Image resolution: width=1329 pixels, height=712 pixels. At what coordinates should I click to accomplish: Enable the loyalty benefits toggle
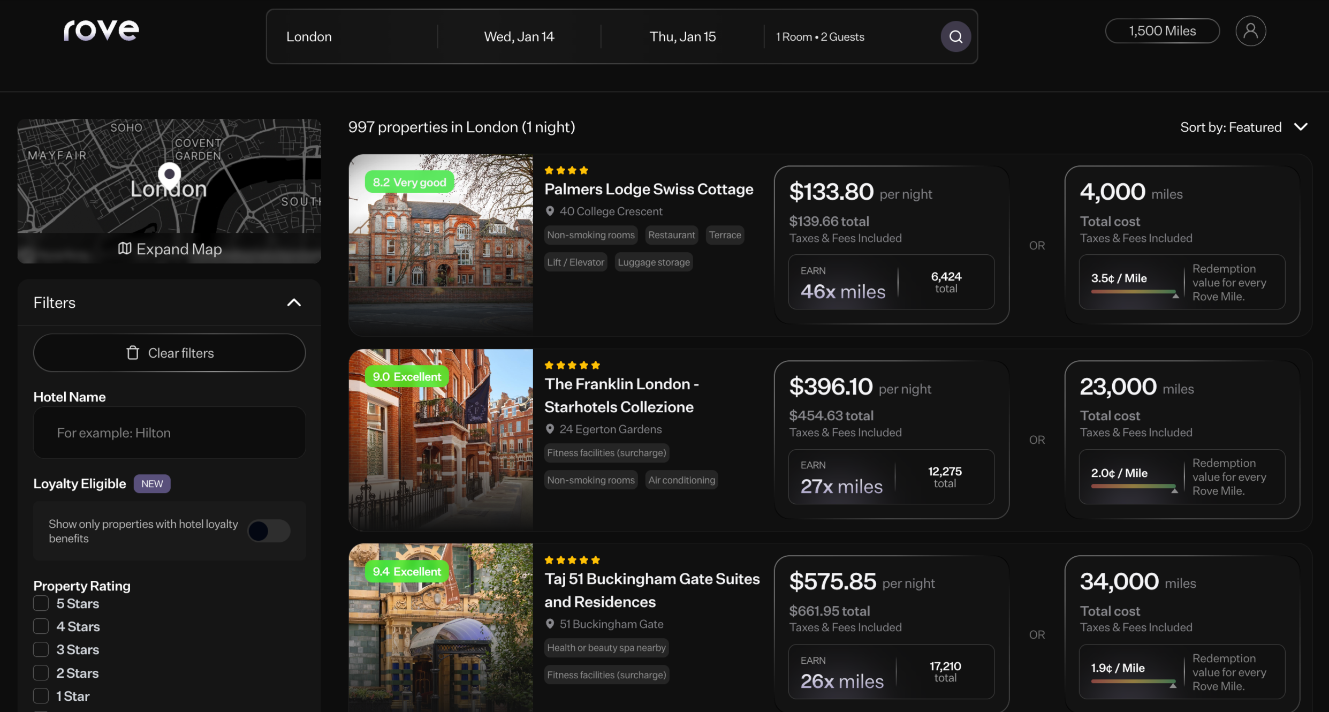pyautogui.click(x=269, y=531)
